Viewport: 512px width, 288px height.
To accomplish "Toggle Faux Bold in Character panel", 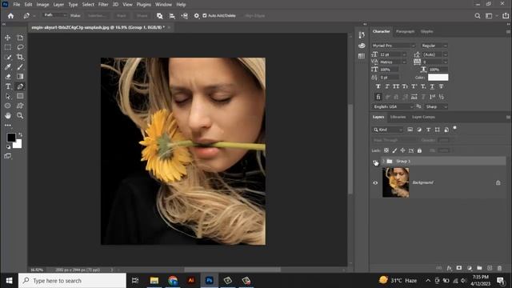I will coord(378,86).
